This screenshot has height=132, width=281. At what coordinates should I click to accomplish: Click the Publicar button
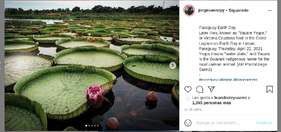coord(264,123)
